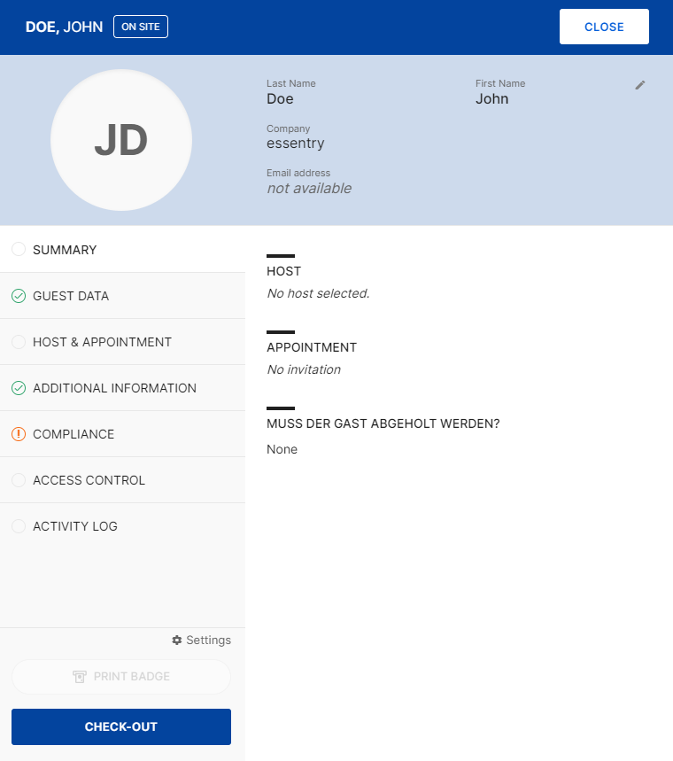
Task: Click the JD avatar circle
Action: point(121,140)
